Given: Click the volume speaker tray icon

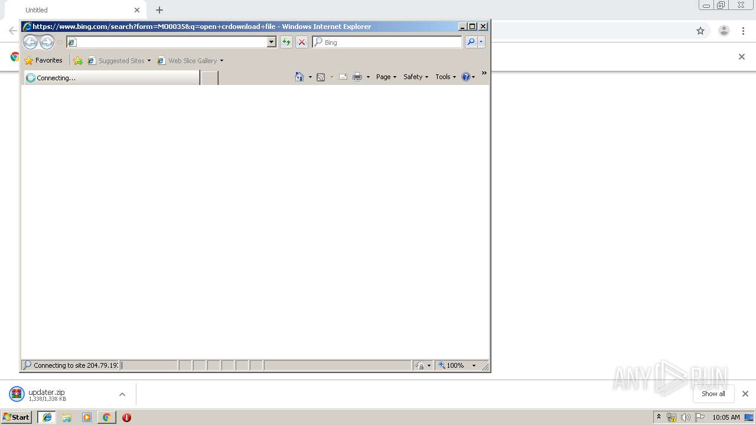Looking at the screenshot, I should (x=685, y=417).
